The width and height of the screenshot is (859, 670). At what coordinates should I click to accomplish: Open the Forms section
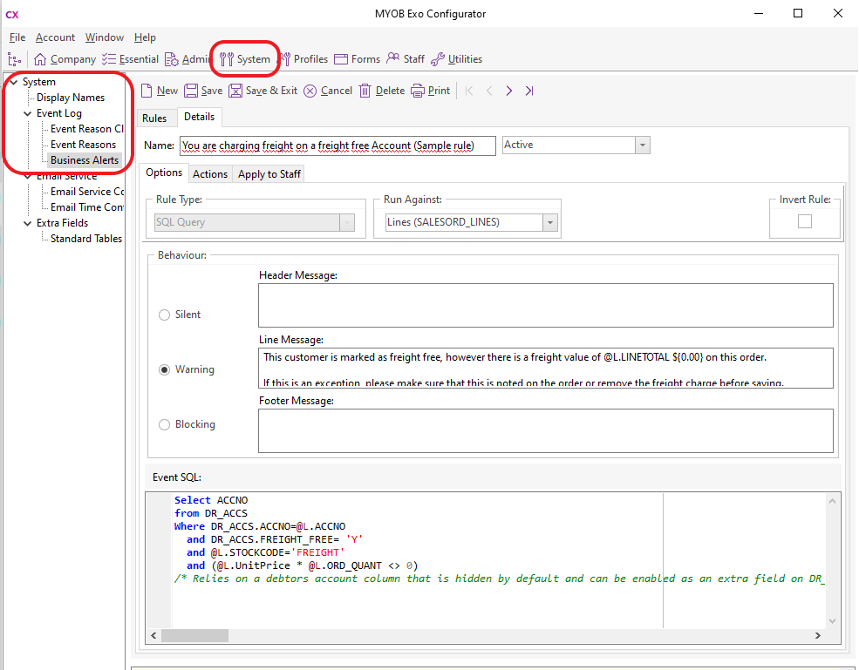coord(358,59)
